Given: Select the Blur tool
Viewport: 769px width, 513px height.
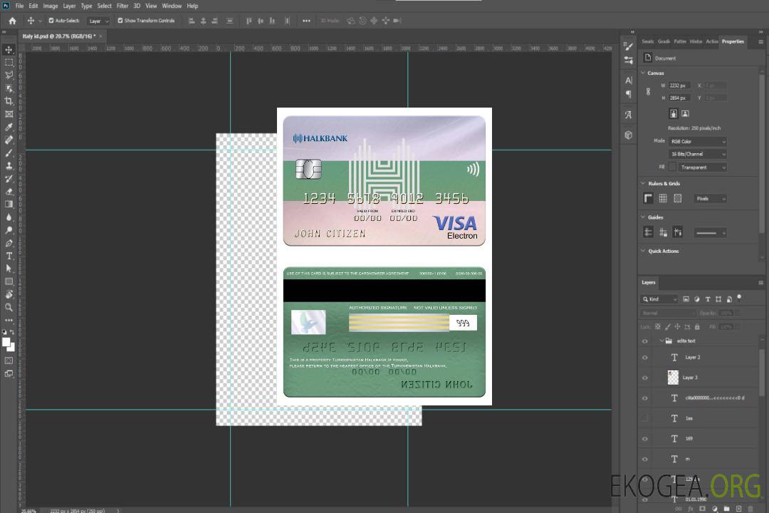Looking at the screenshot, I should pos(9,217).
